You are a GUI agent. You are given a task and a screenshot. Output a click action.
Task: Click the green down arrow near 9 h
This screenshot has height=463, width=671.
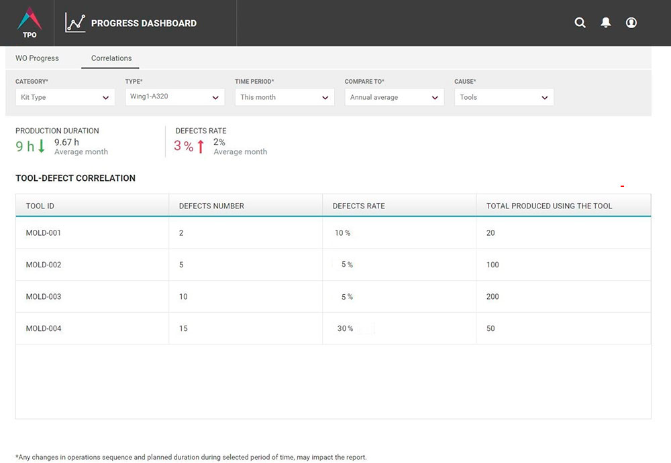pyautogui.click(x=41, y=146)
